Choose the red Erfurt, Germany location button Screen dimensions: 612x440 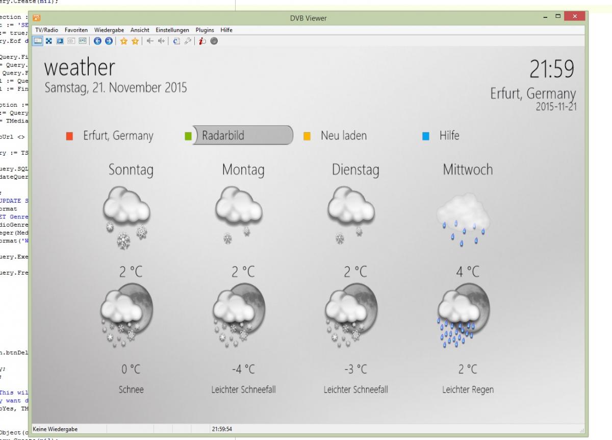pyautogui.click(x=110, y=136)
